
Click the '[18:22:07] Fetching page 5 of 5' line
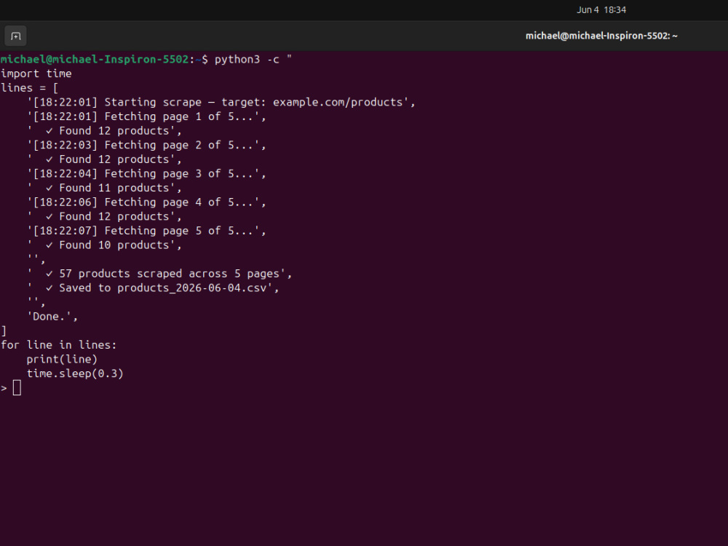(x=146, y=231)
